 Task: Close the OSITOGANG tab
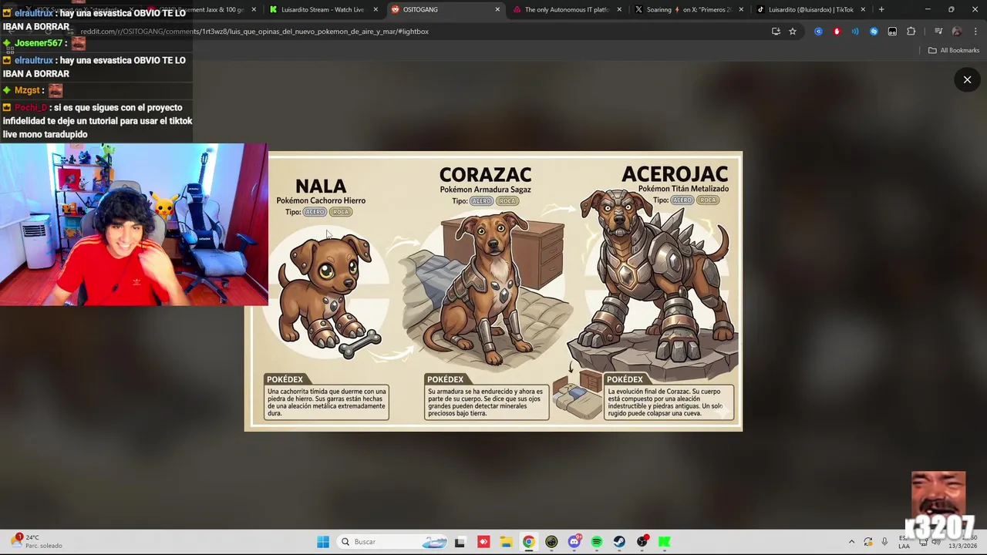click(497, 9)
